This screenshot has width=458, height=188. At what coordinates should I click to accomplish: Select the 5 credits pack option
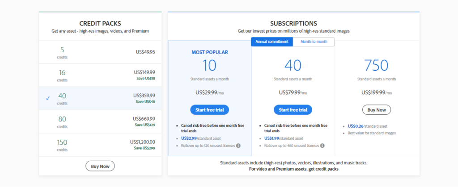click(100, 52)
